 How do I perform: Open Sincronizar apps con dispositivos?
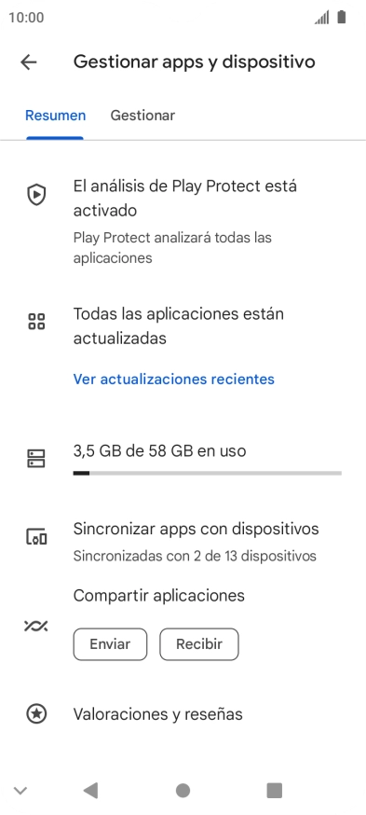pyautogui.click(x=196, y=542)
